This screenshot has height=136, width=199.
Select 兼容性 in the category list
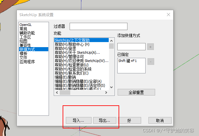(x=25, y=45)
